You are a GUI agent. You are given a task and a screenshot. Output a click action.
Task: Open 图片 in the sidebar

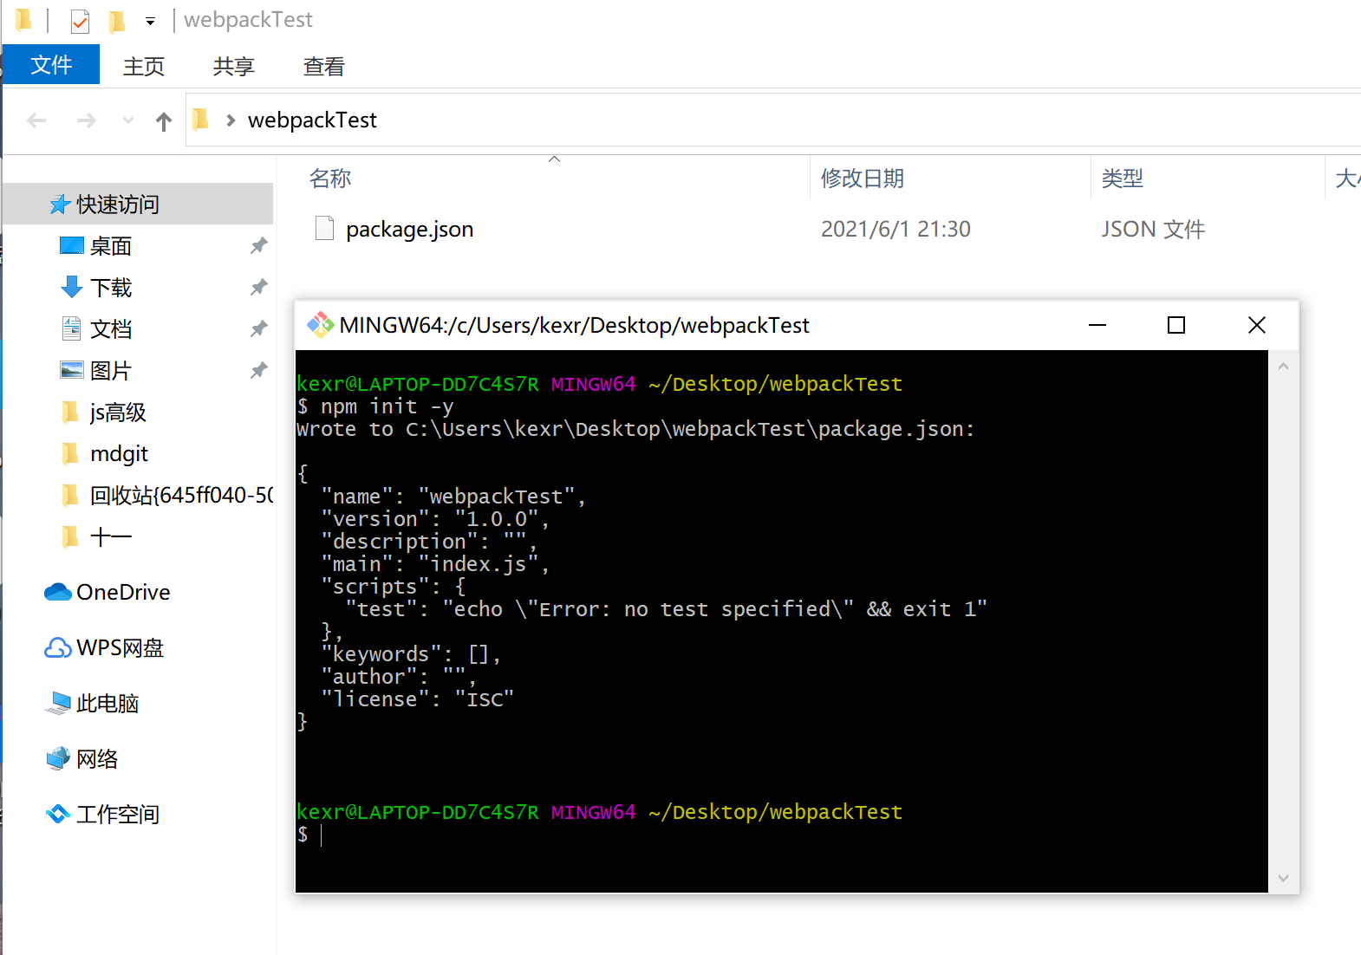pyautogui.click(x=111, y=371)
